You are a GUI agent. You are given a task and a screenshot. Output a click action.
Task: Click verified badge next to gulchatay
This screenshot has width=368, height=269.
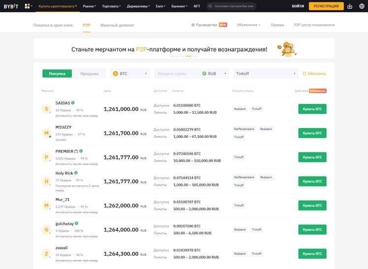(77, 223)
